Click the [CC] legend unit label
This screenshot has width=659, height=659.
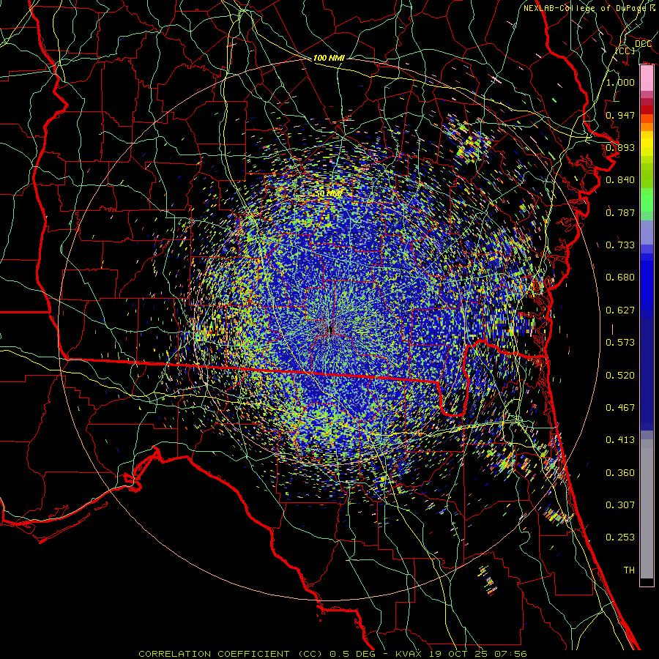(625, 51)
